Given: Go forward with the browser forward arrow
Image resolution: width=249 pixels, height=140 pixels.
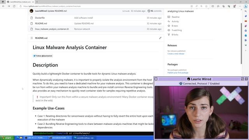Looking at the screenshot, I should (9, 6).
